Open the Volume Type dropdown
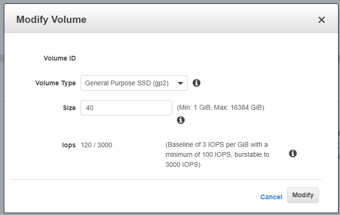The height and width of the screenshot is (215, 340). tap(134, 83)
